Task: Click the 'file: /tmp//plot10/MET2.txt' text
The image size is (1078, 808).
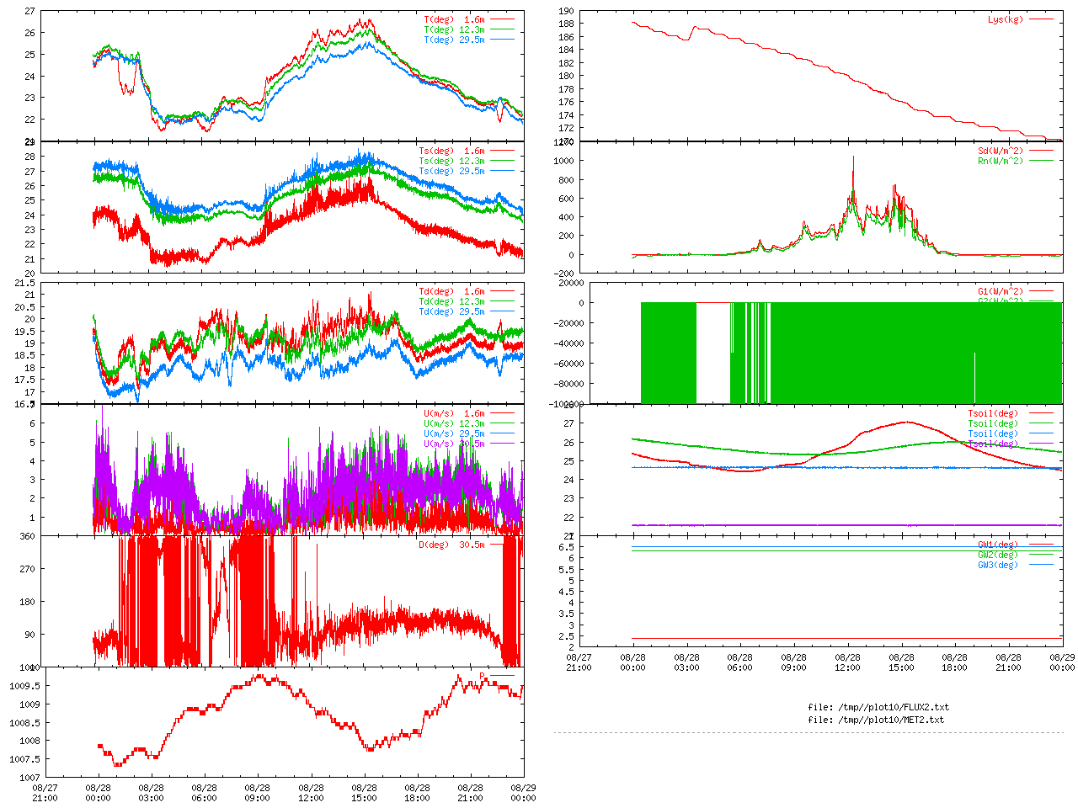Action: point(876,720)
